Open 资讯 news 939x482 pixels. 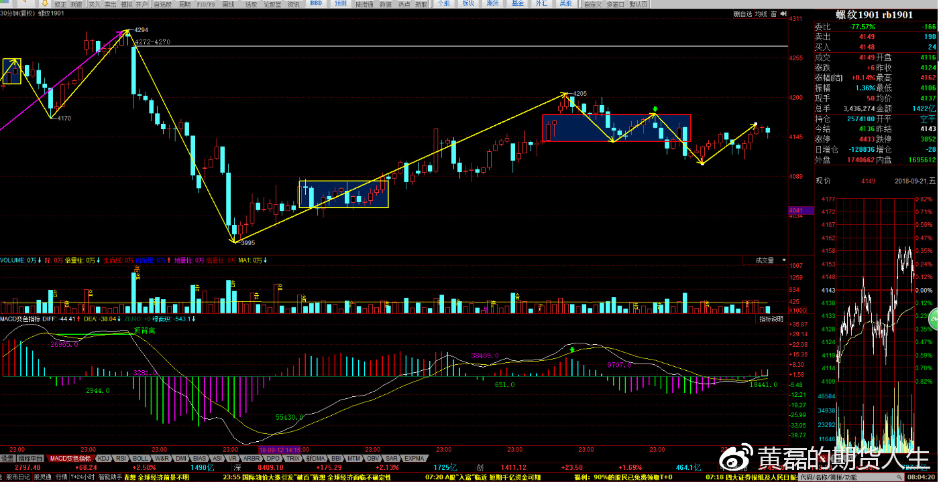point(294,4)
